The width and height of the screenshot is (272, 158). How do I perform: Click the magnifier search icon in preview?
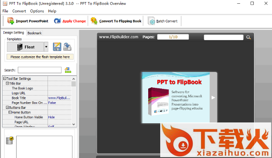(248, 37)
